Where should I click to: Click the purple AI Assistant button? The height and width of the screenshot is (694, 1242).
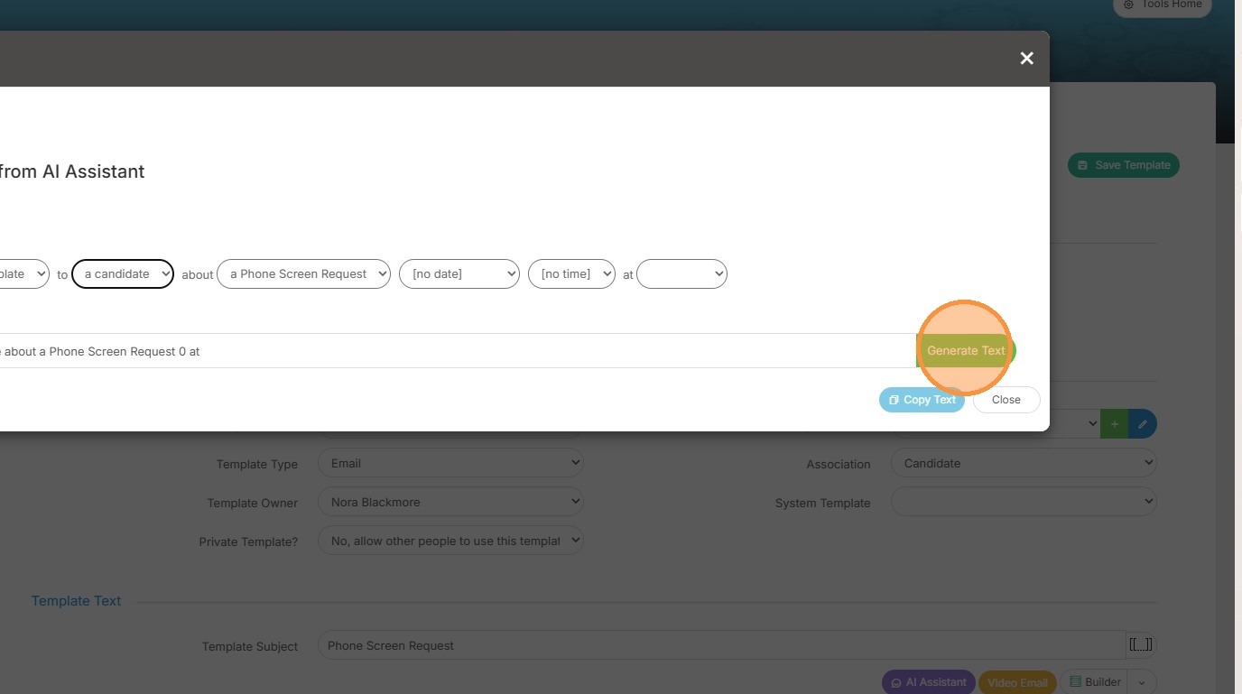point(929,682)
